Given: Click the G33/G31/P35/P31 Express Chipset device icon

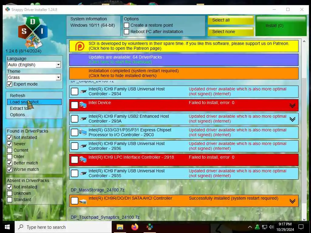Looking at the screenshot, I should 83,132.
